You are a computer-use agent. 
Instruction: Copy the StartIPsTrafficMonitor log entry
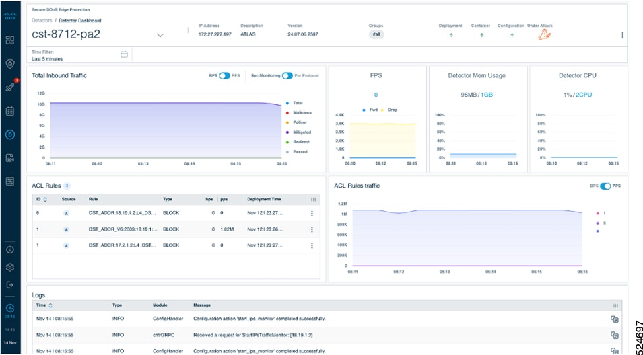614,336
